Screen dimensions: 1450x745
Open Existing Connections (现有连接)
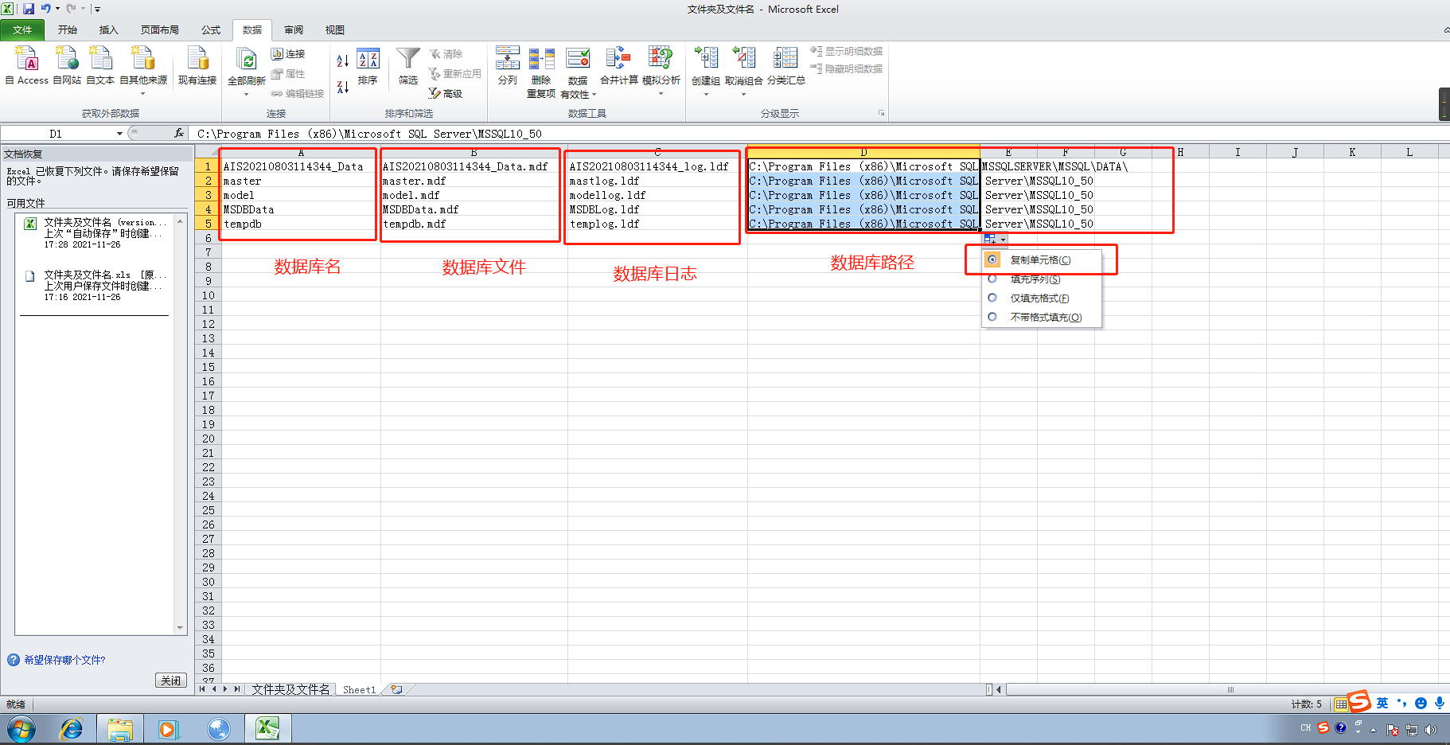pyautogui.click(x=197, y=65)
